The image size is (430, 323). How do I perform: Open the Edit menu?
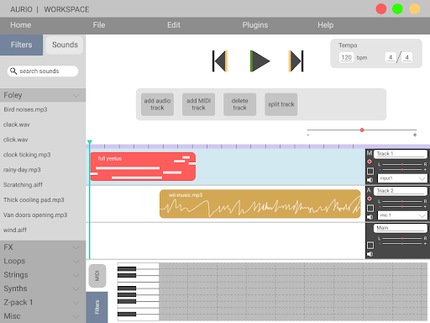(x=174, y=25)
